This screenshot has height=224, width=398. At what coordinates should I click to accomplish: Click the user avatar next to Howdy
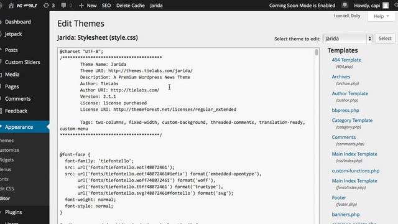(386, 6)
